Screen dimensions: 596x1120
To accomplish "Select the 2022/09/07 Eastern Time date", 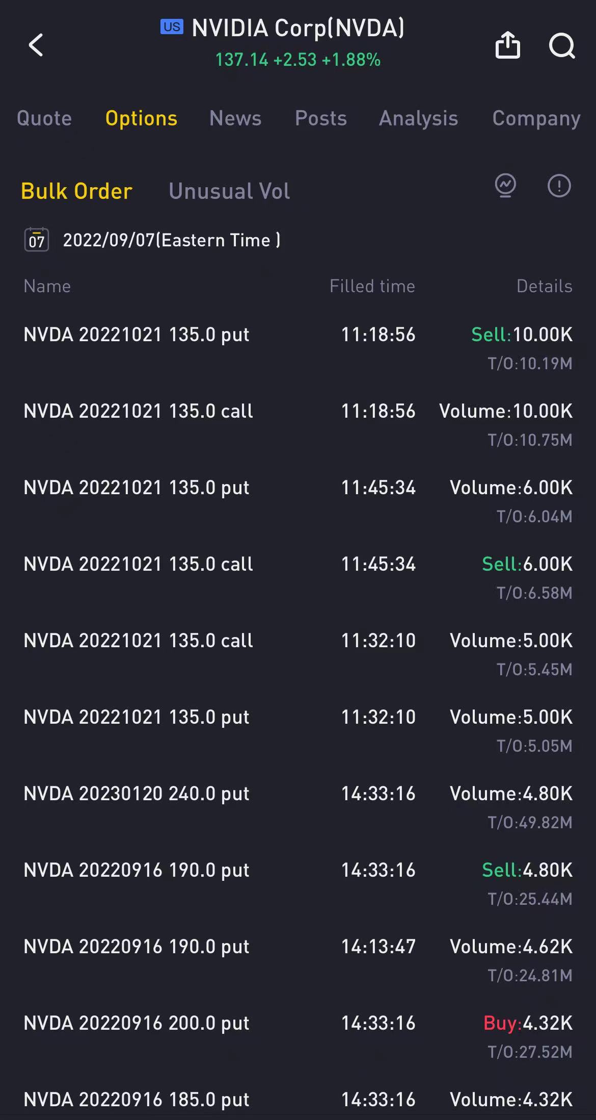I will [x=171, y=240].
